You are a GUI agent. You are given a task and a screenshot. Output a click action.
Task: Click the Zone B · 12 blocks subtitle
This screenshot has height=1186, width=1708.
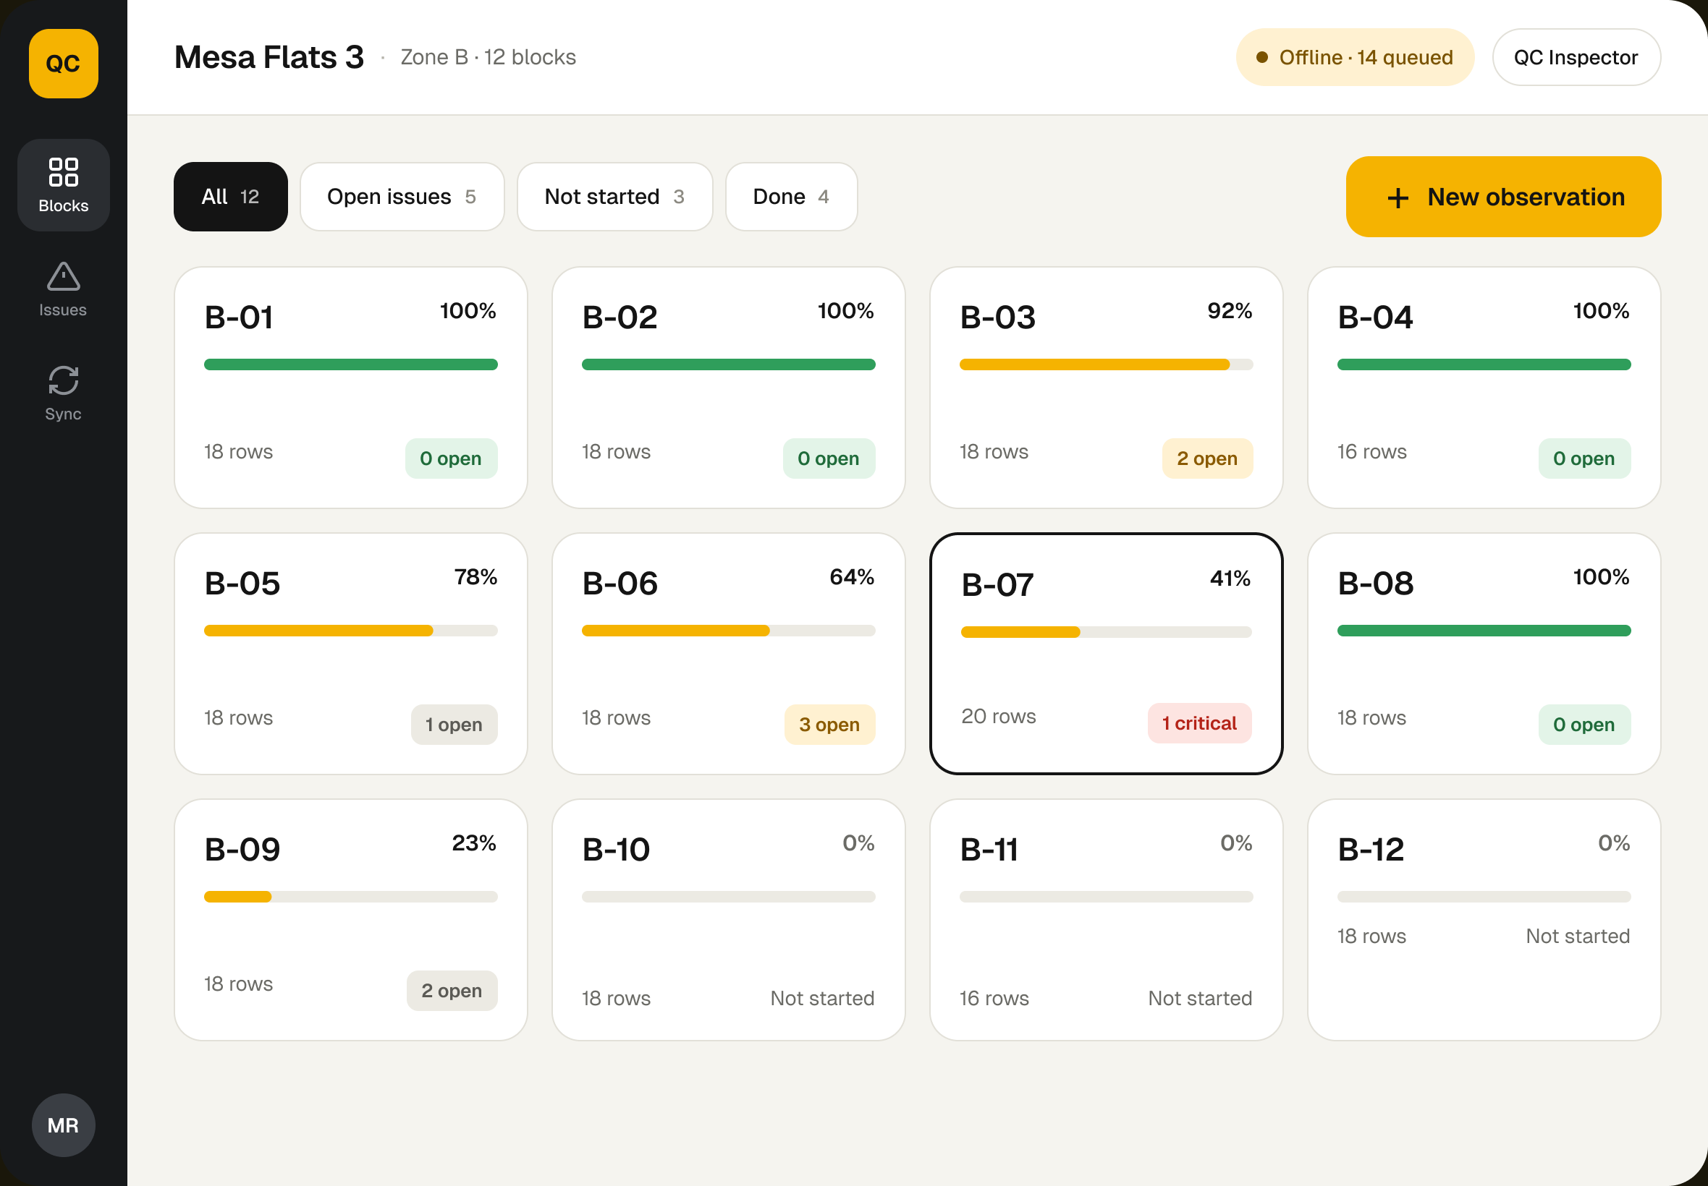pyautogui.click(x=489, y=57)
